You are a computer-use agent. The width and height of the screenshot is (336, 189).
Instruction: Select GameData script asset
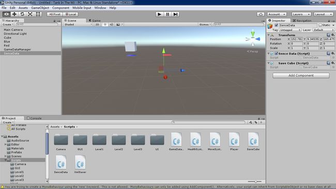[x=176, y=141]
